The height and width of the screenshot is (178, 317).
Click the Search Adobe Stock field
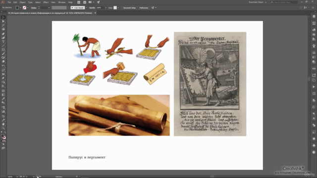[284, 2]
